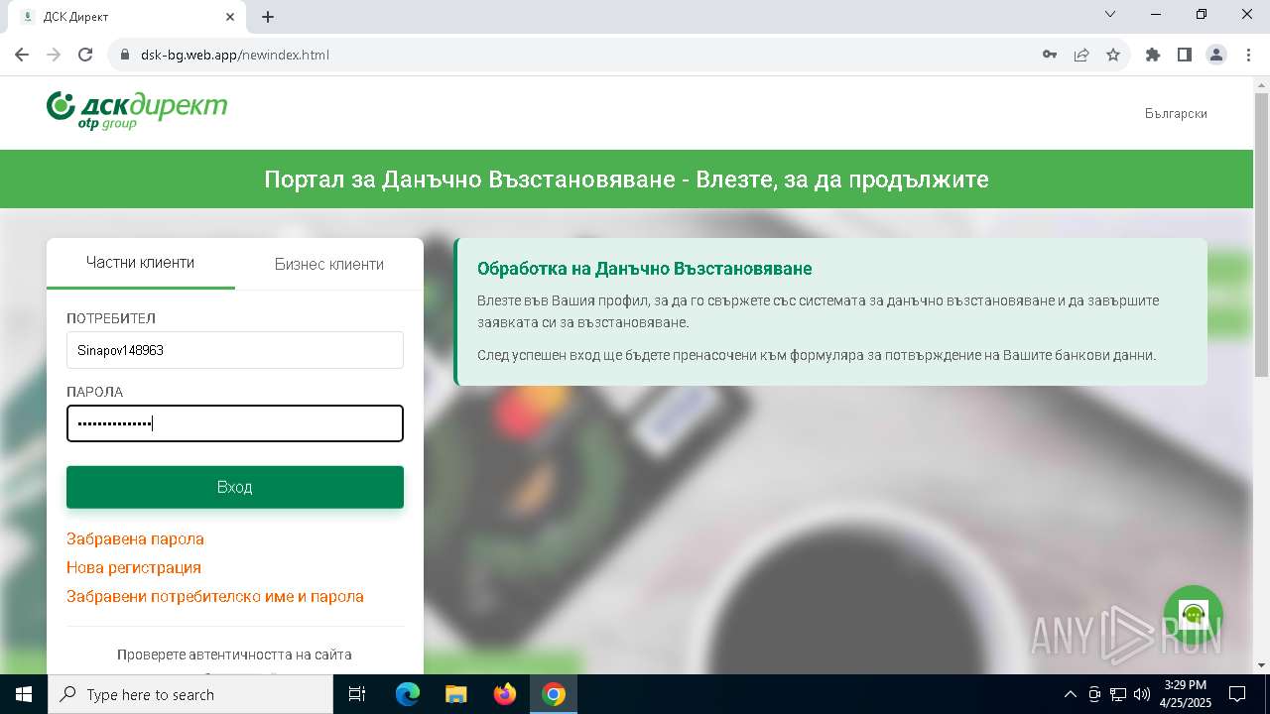Open the green chat support icon
Screen dimensions: 1270x714
point(1193,615)
